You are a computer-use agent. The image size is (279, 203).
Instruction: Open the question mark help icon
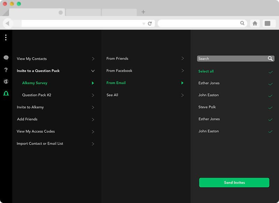[x=6, y=70]
